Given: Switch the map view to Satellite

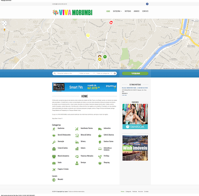Looking at the screenshot, I should click(x=197, y=20).
